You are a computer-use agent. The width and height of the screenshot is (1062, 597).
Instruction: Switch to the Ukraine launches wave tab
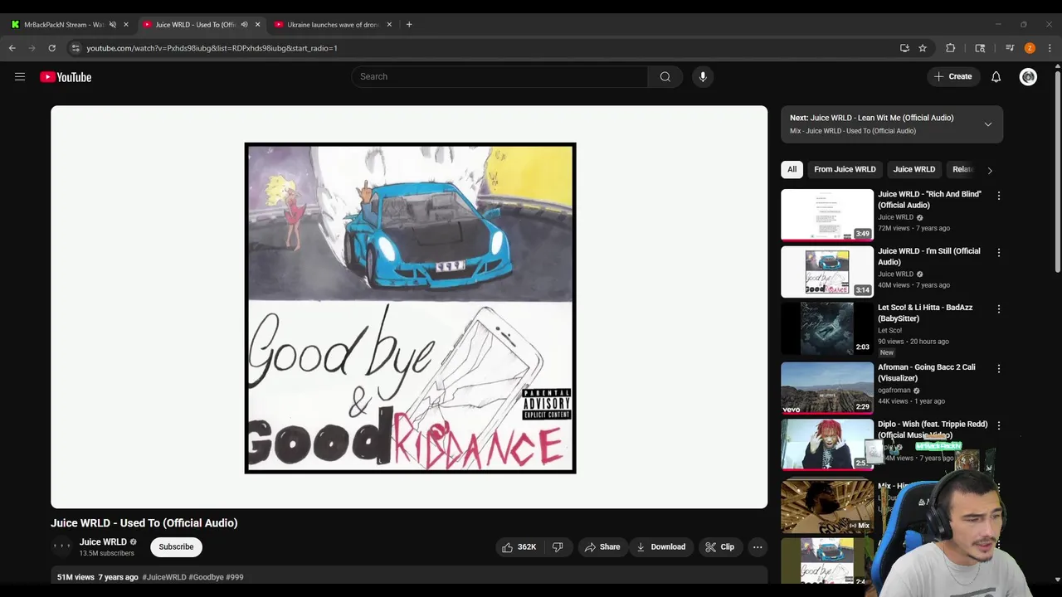click(x=332, y=24)
